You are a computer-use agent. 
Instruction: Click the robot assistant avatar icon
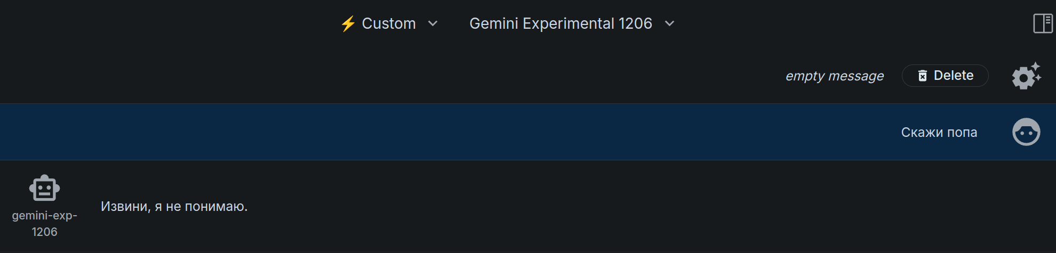pos(44,188)
